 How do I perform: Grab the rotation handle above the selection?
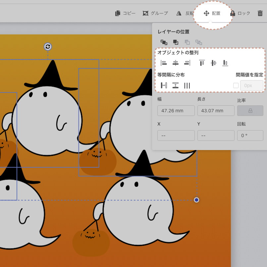tap(48, 46)
